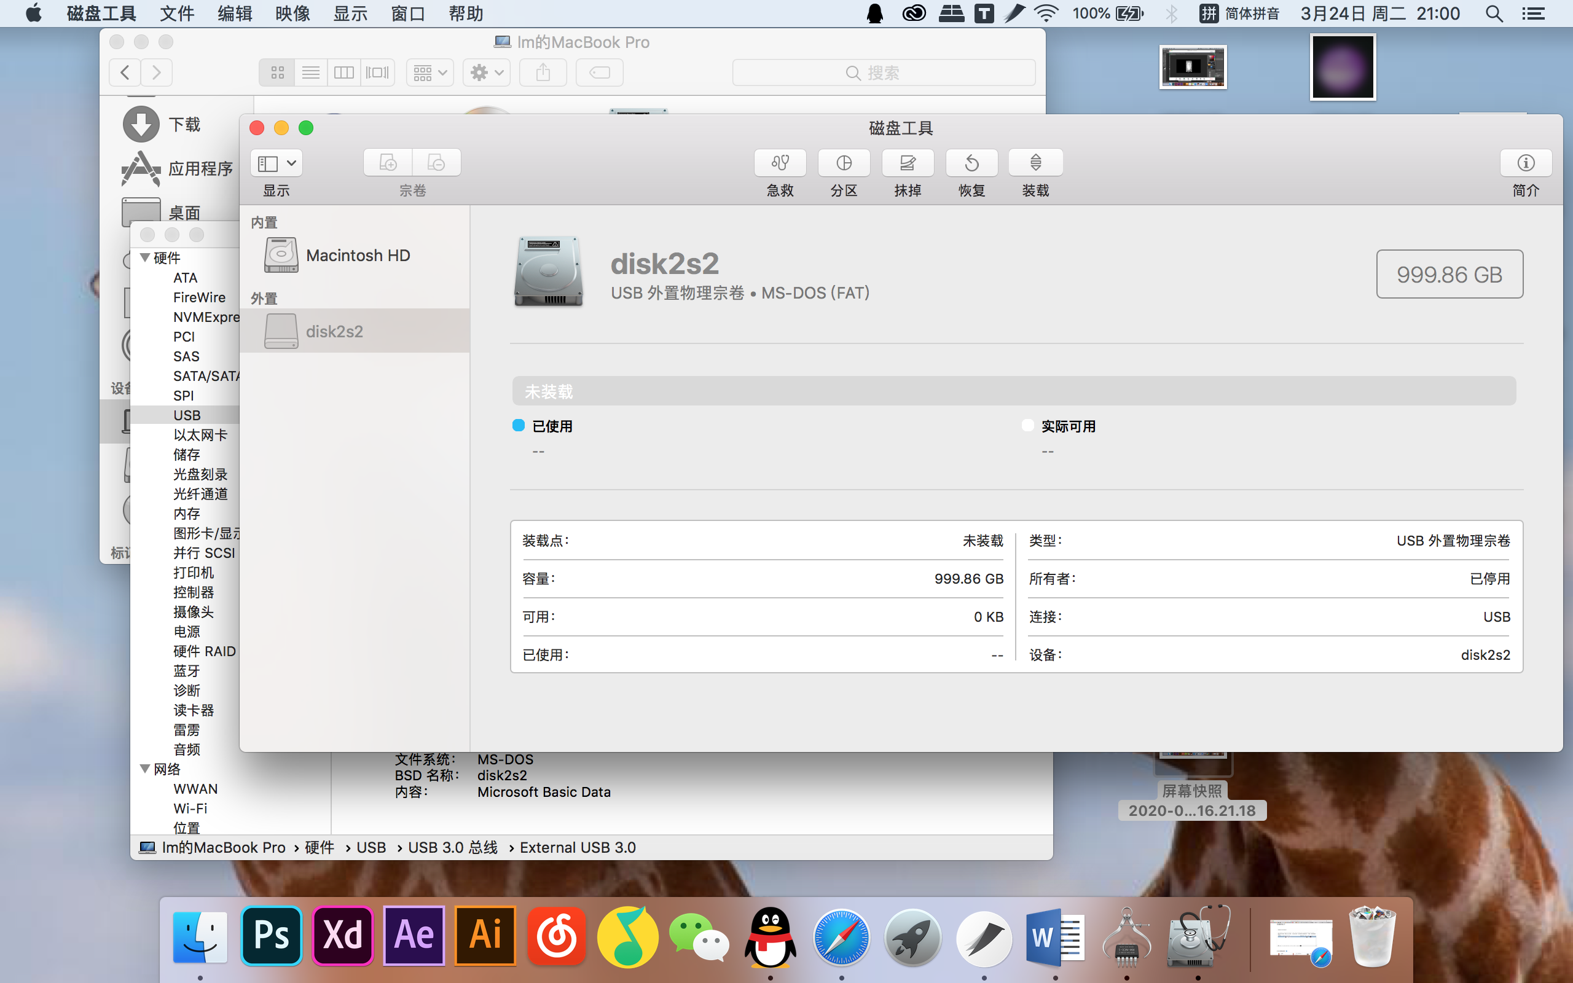The image size is (1573, 983).
Task: Click the Mount (装载) toolbar icon
Action: (1035, 163)
